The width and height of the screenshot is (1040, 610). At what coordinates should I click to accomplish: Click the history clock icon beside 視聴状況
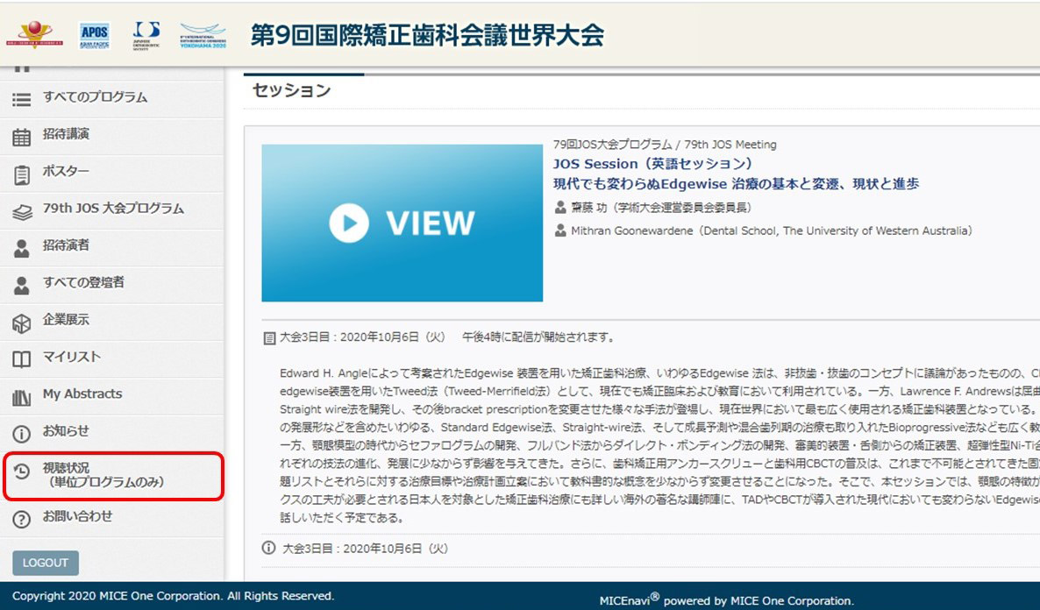coord(22,472)
